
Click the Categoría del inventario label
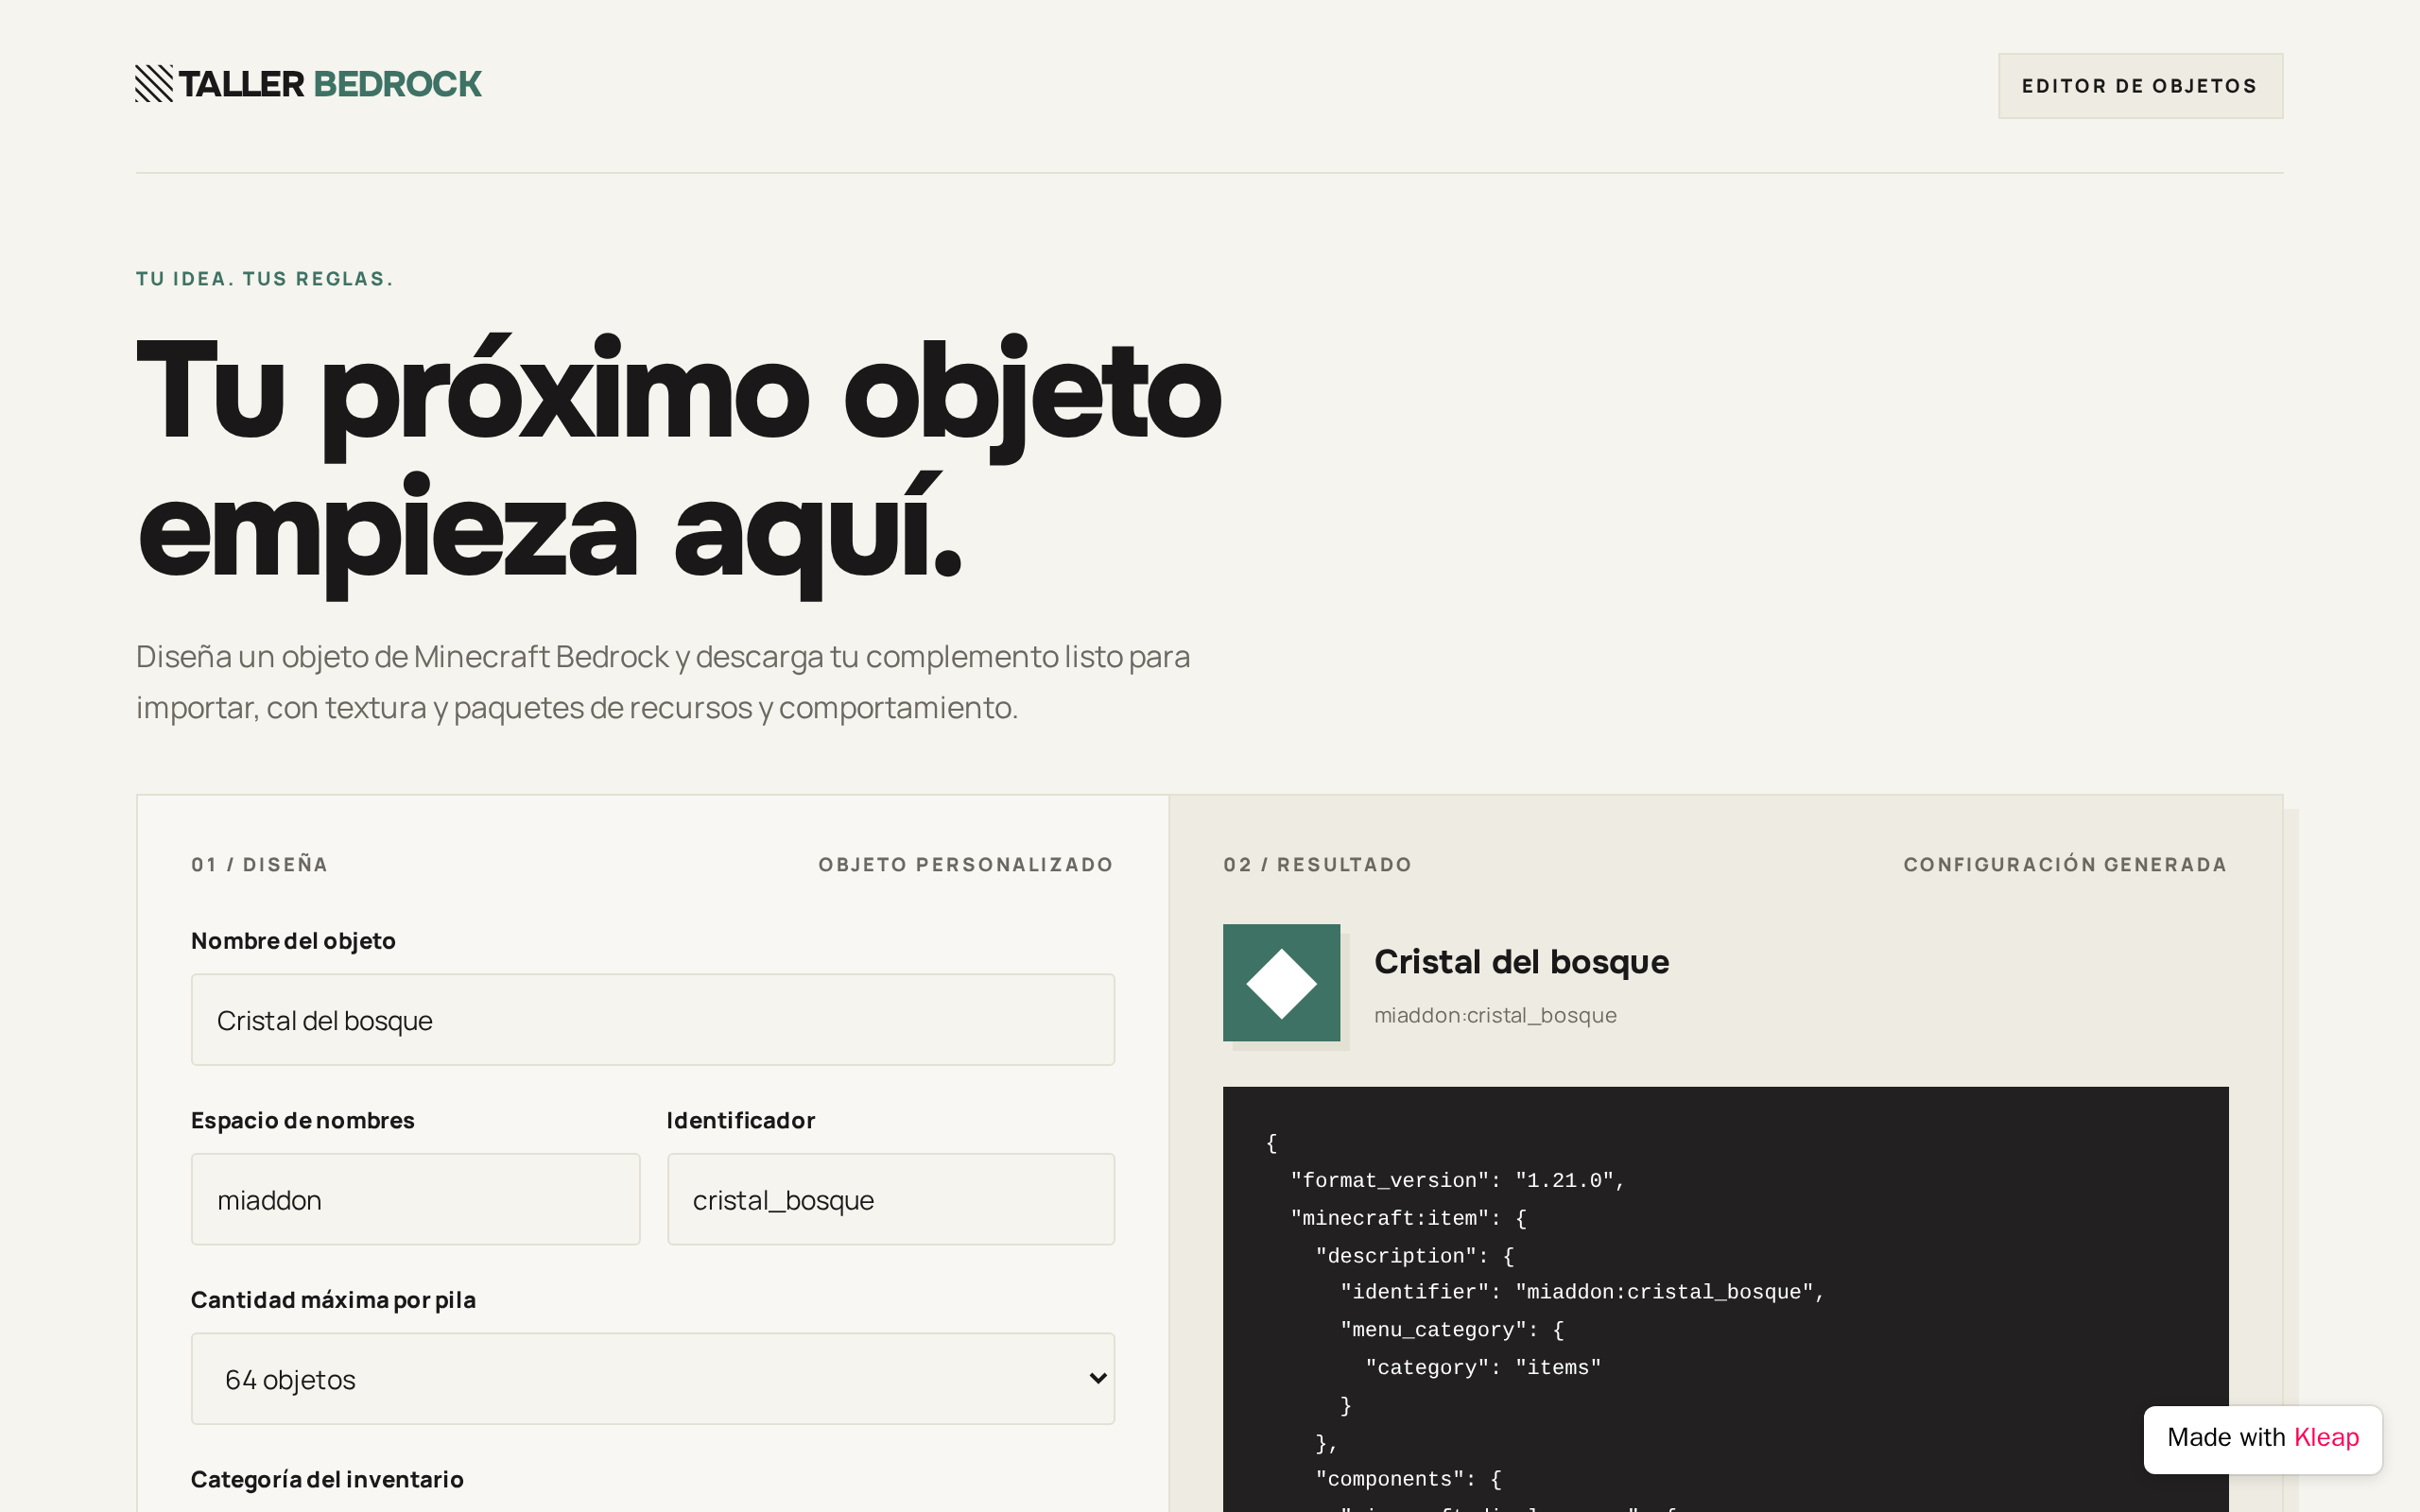[327, 1479]
